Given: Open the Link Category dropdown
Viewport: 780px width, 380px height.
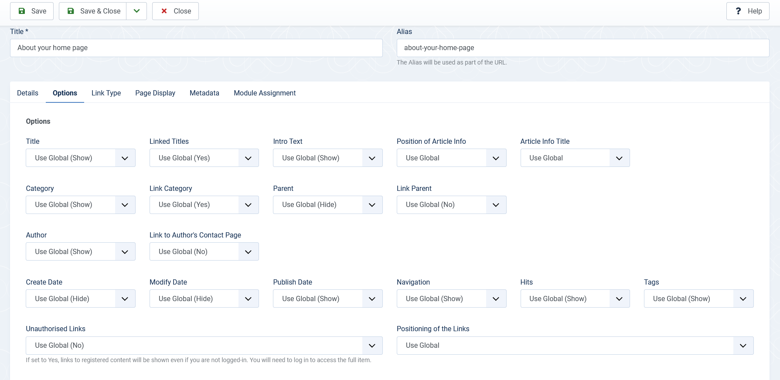Looking at the screenshot, I should [204, 205].
